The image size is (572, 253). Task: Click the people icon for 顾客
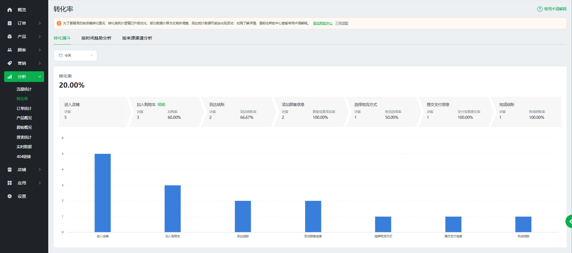(10, 50)
